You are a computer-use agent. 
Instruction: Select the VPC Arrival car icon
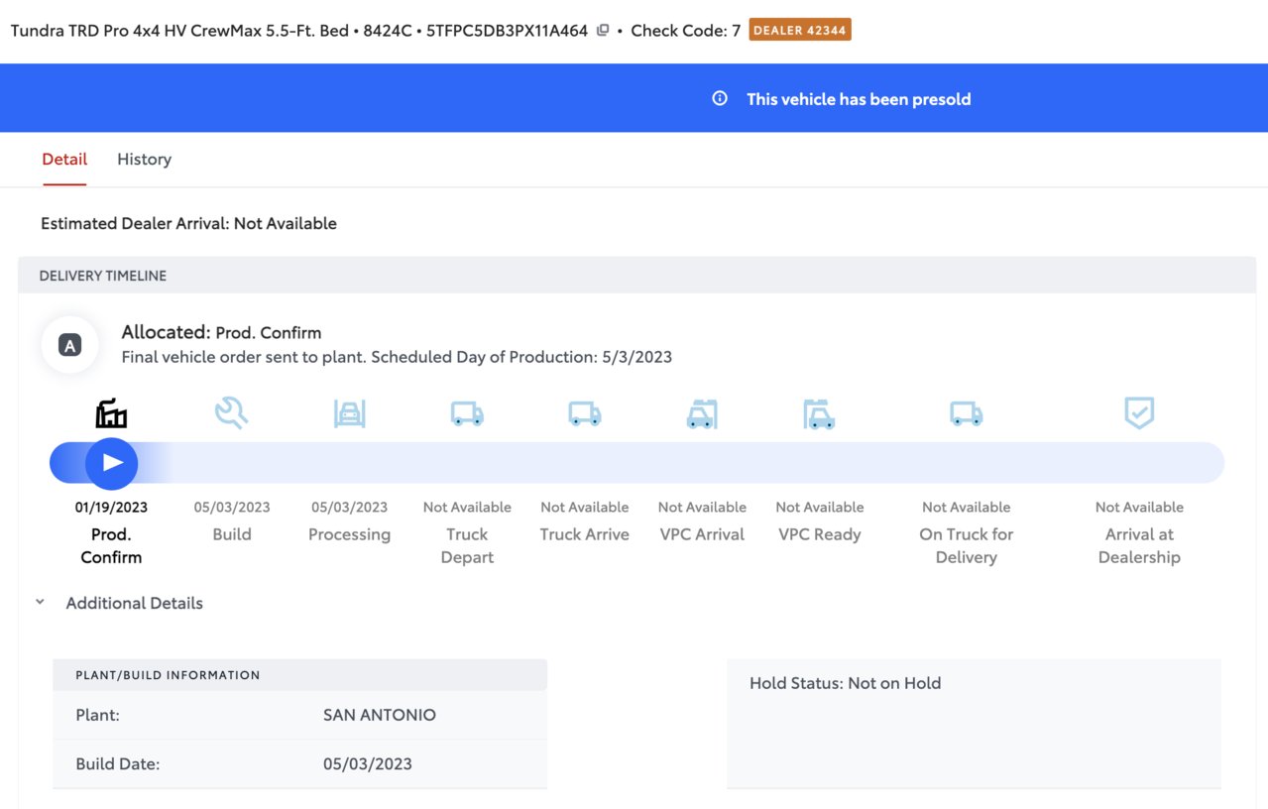tap(702, 413)
